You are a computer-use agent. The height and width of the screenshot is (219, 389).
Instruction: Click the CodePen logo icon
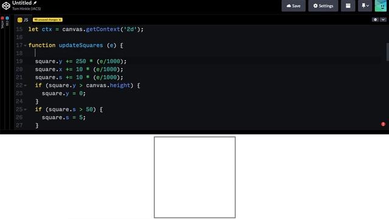tap(6, 5)
